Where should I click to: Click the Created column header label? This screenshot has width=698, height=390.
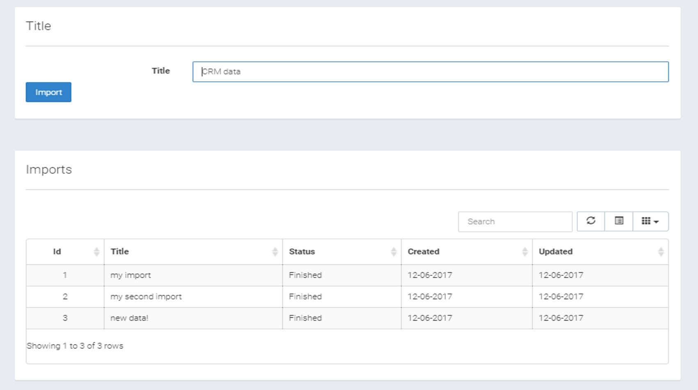click(423, 252)
